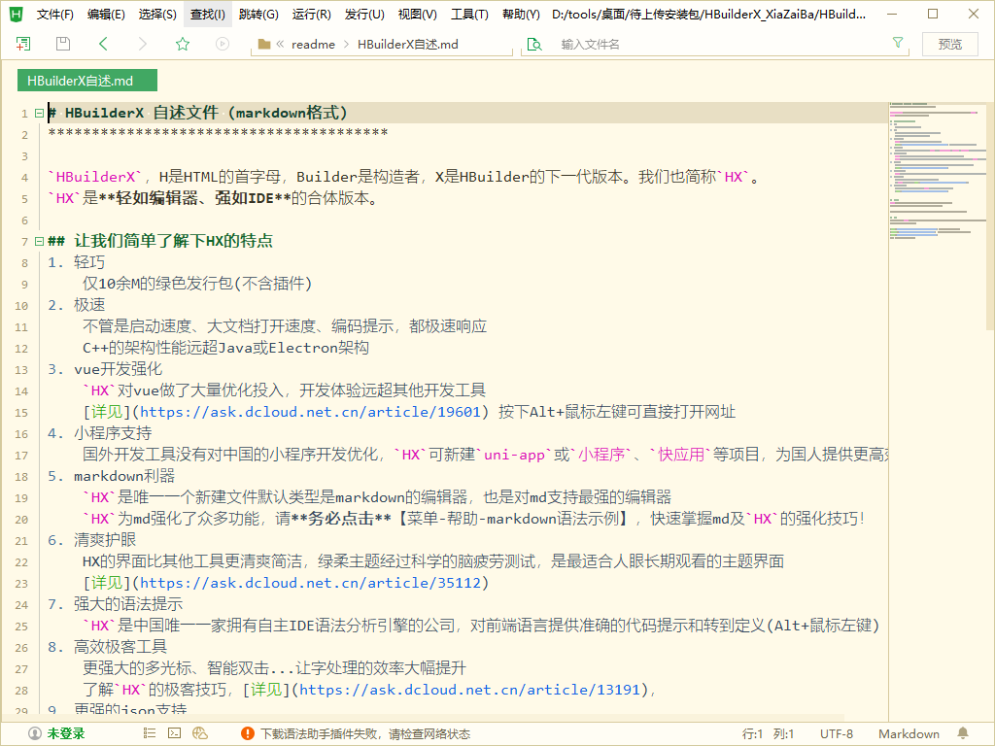Image resolution: width=995 pixels, height=746 pixels.
Task: Click the orange warning error icon
Action: 248,734
